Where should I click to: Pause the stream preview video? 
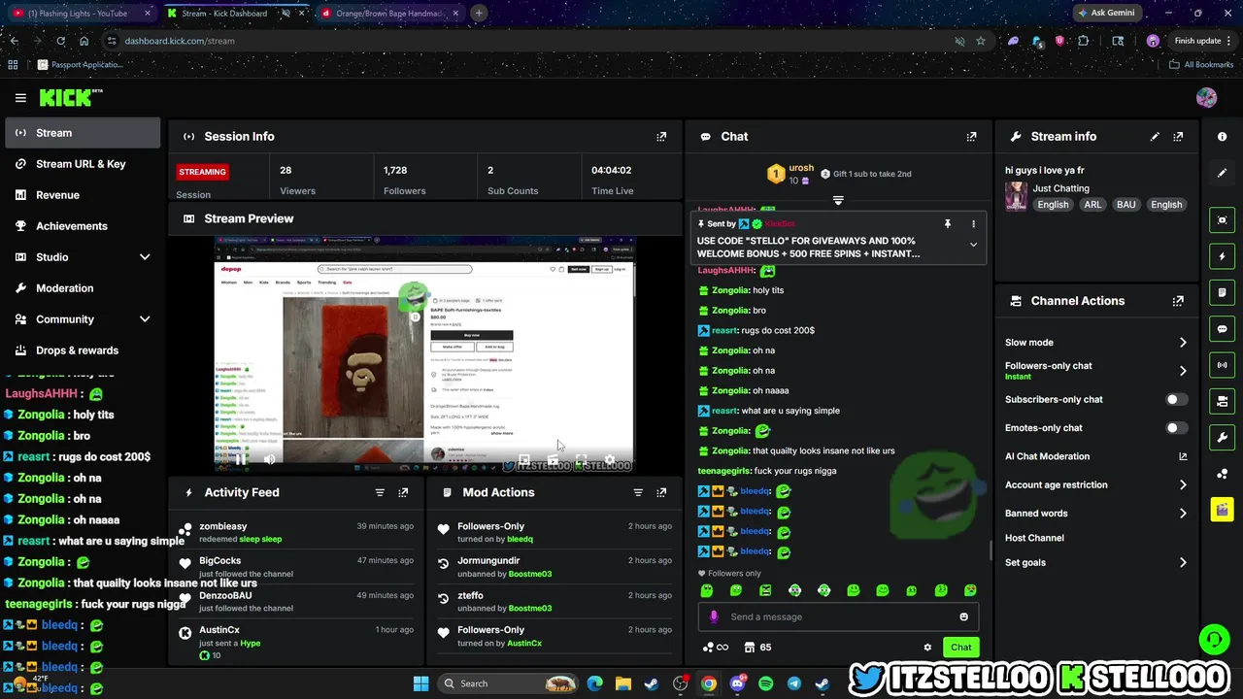pos(239,460)
